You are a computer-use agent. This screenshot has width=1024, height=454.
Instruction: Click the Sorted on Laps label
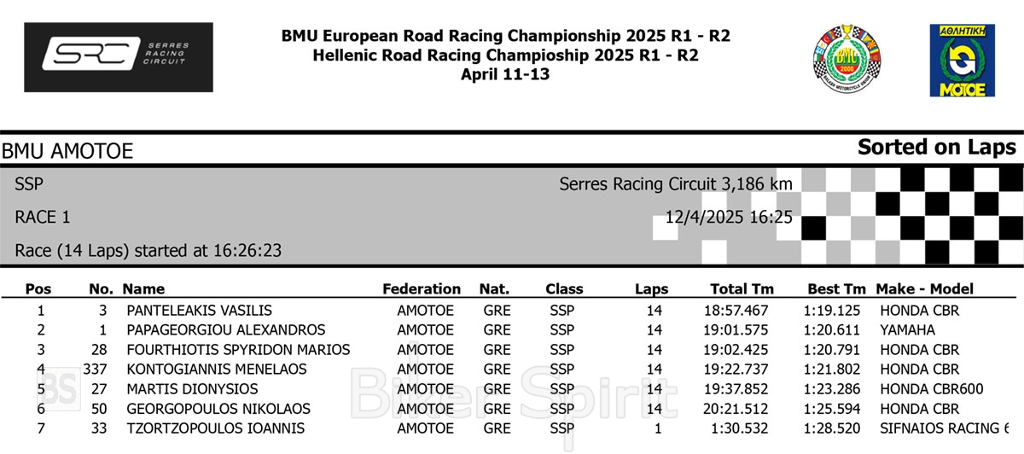click(x=936, y=147)
